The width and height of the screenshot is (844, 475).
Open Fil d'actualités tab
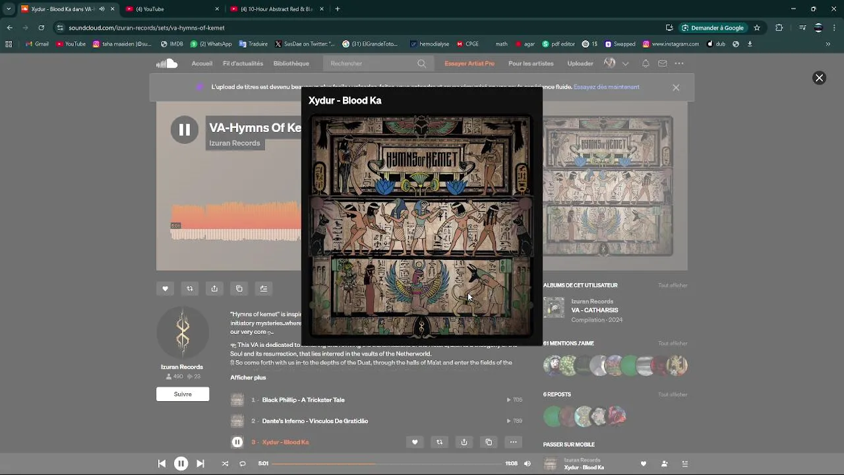(243, 63)
